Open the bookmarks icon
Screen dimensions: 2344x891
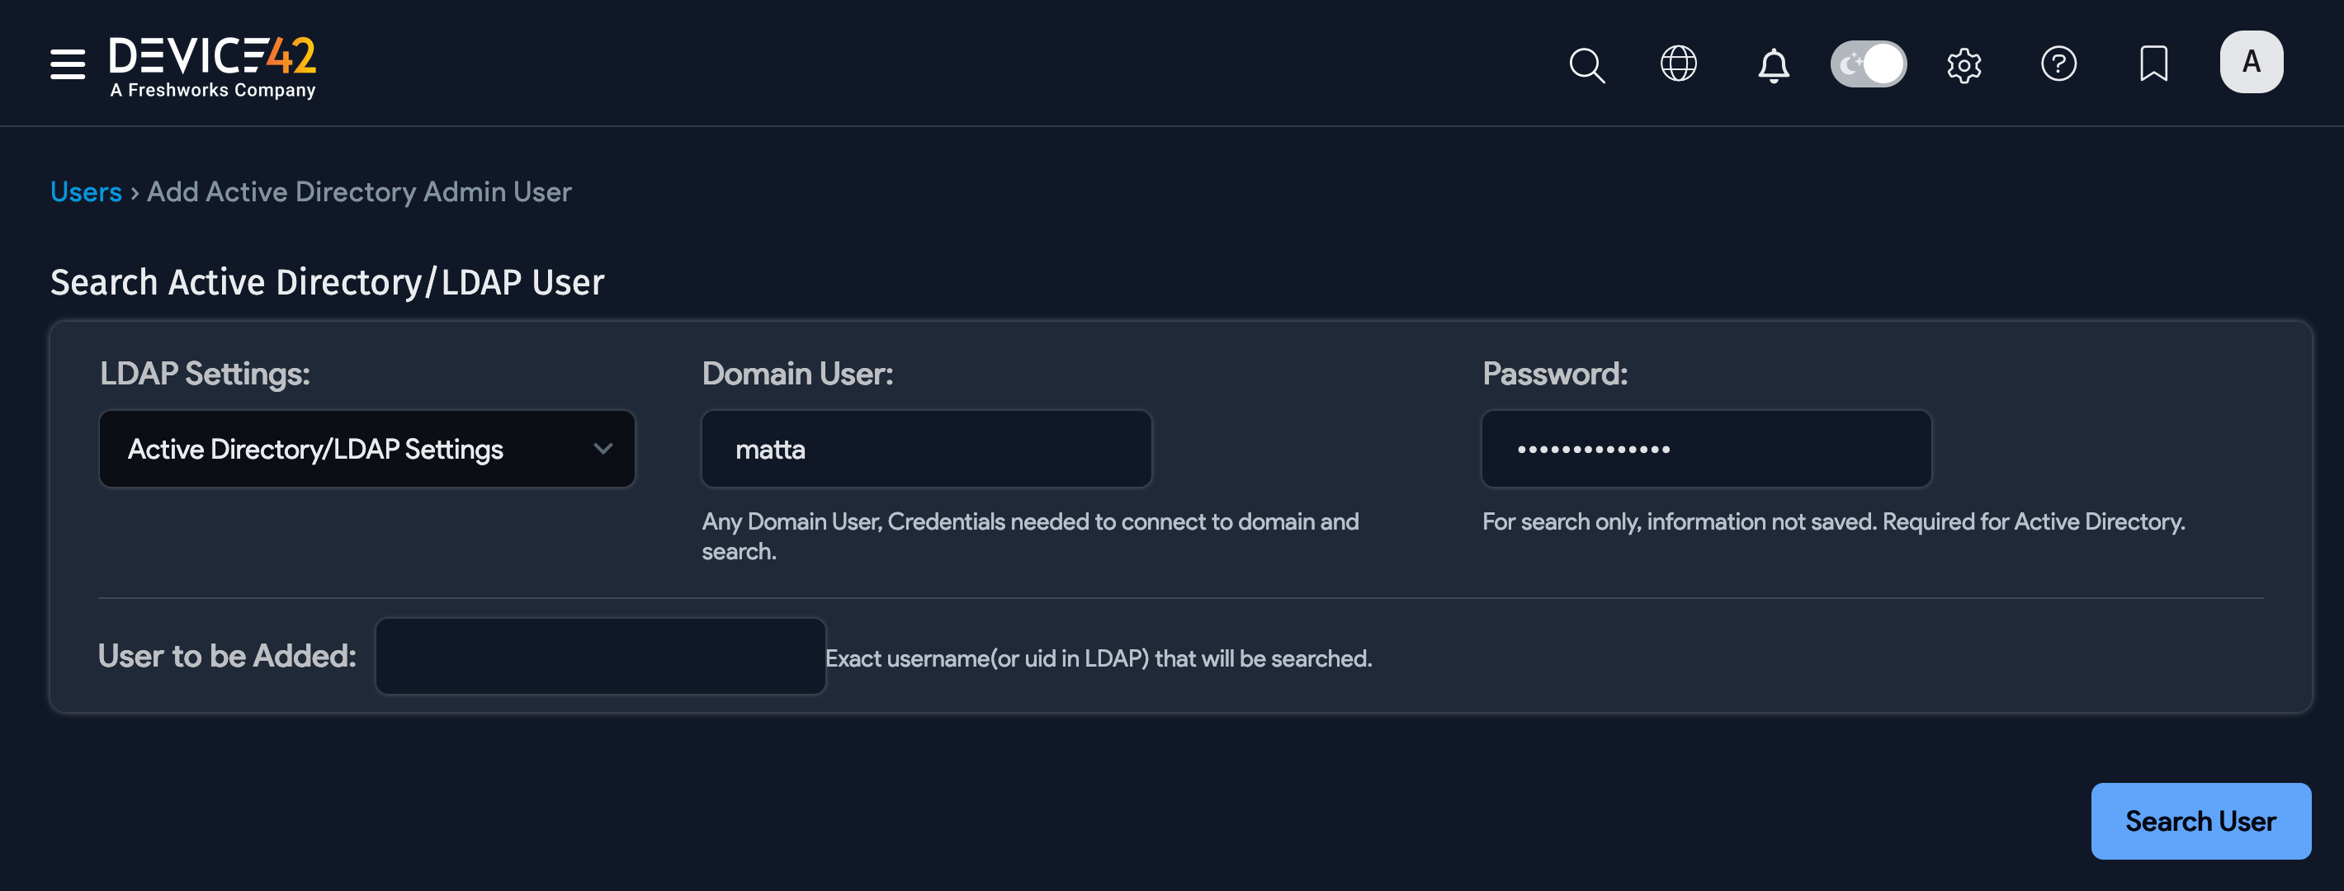(x=2153, y=64)
